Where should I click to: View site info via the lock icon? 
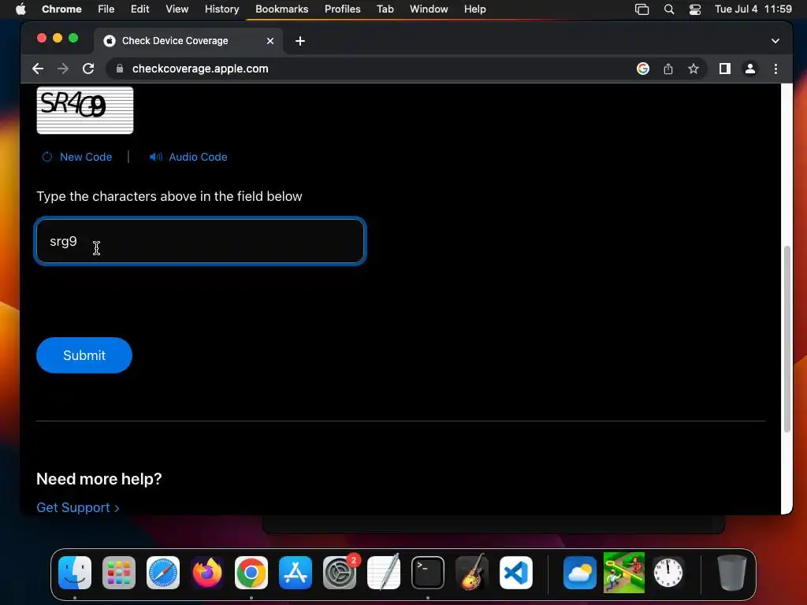coord(120,69)
